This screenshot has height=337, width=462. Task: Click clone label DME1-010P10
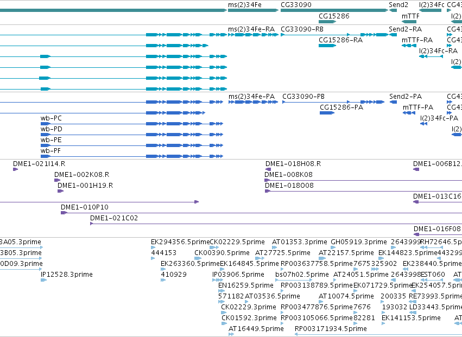tap(85, 208)
